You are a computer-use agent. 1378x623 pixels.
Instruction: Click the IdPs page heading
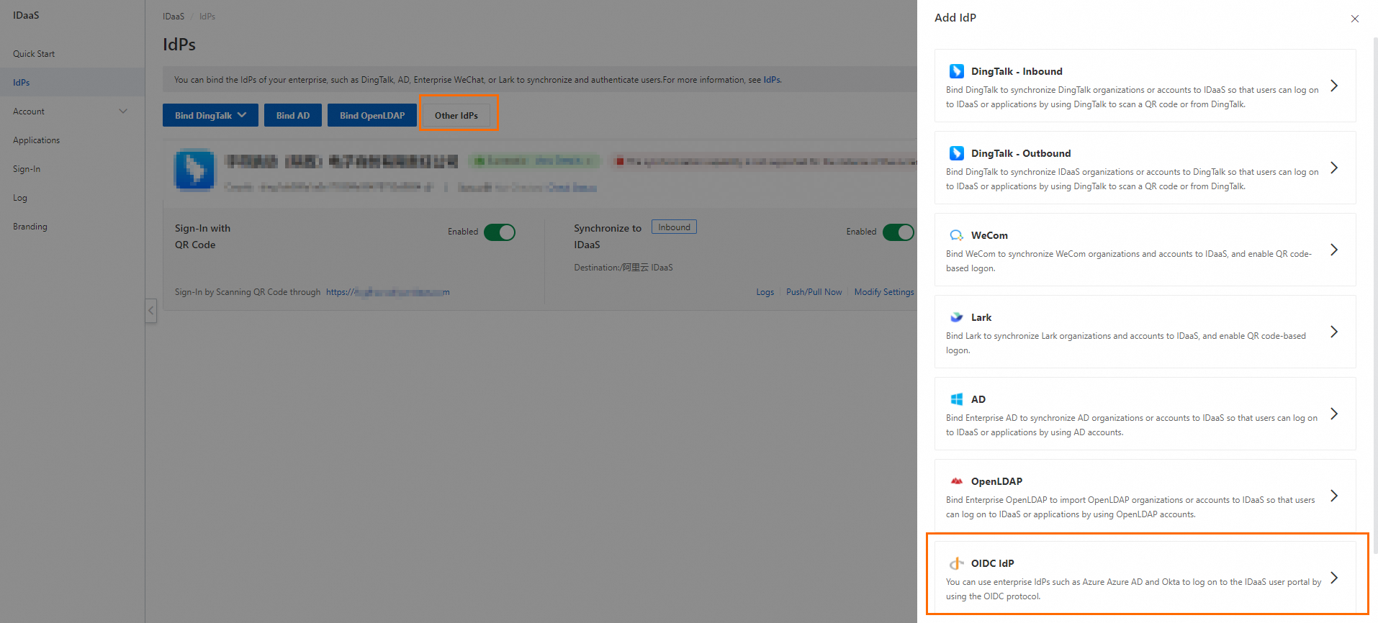179,45
